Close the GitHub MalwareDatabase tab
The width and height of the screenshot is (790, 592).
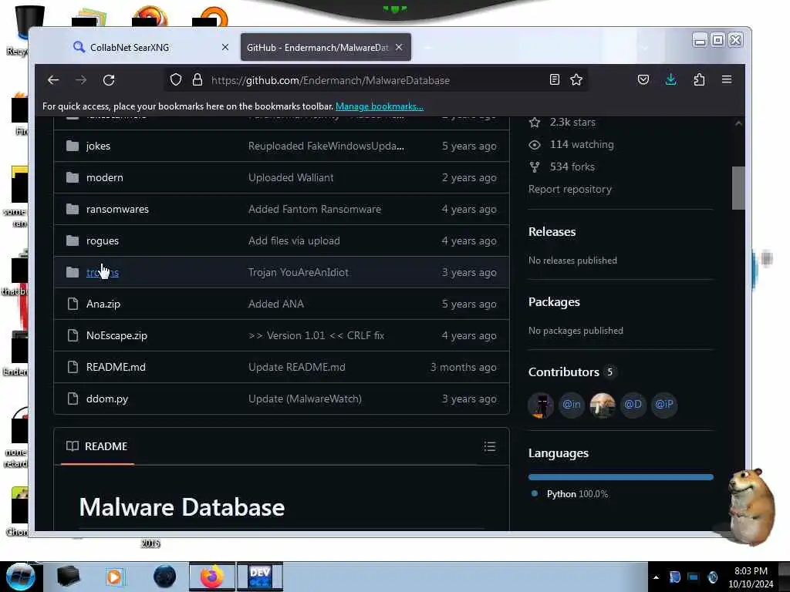399,47
